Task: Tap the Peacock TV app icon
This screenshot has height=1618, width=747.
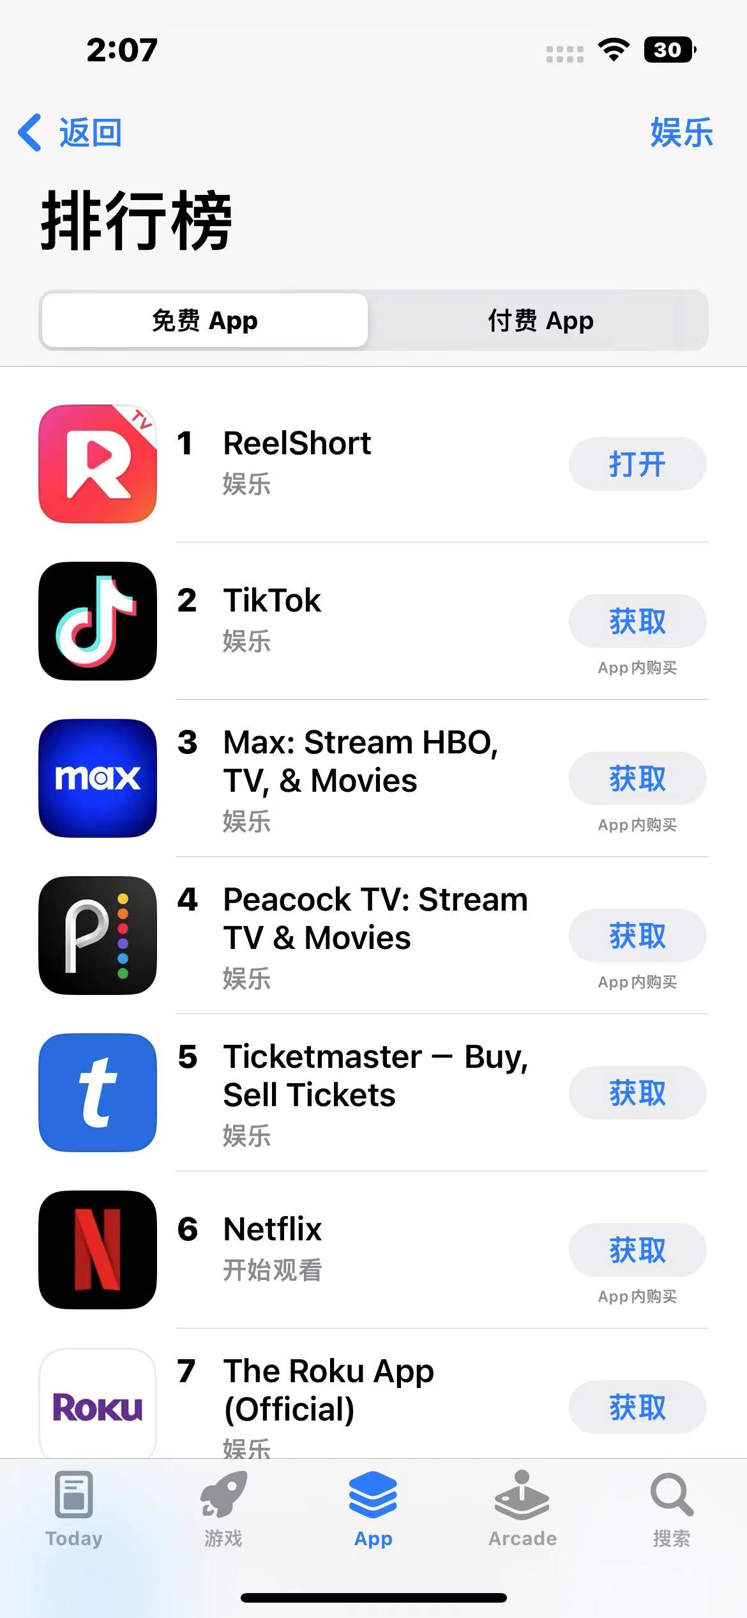Action: [x=98, y=935]
